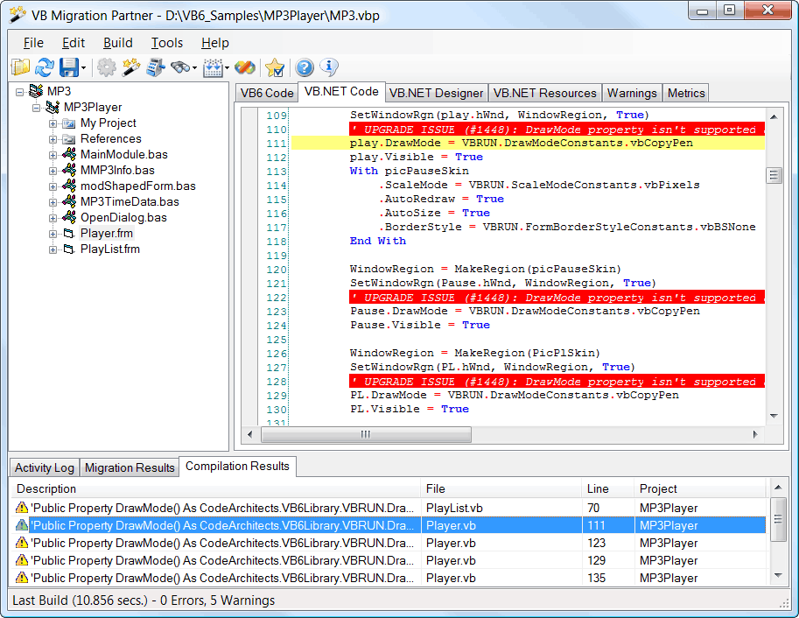Click the Player.frm form icon
Image resolution: width=799 pixels, height=618 pixels.
point(69,234)
